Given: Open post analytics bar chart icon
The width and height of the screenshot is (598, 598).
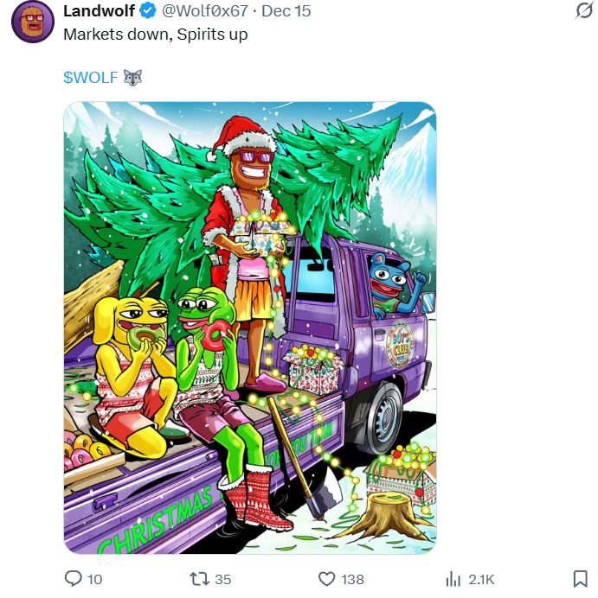Looking at the screenshot, I should tap(452, 578).
